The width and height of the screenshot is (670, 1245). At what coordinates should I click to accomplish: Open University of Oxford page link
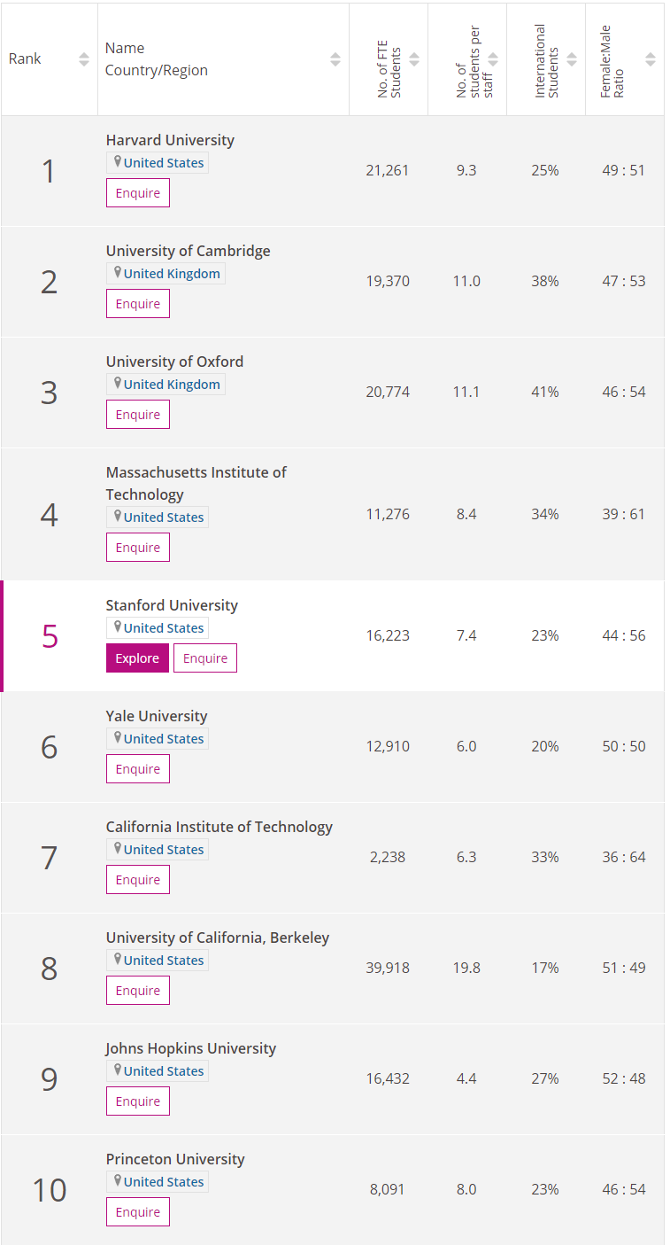pos(174,362)
